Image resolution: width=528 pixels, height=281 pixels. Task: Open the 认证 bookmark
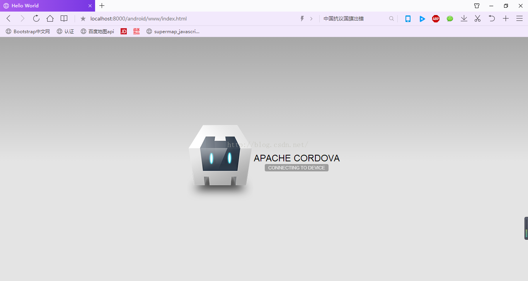pyautogui.click(x=65, y=32)
